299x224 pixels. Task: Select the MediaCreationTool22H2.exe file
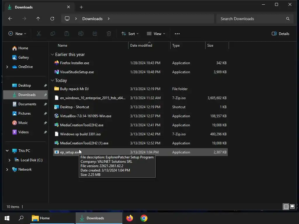pyautogui.click(x=140, y=125)
